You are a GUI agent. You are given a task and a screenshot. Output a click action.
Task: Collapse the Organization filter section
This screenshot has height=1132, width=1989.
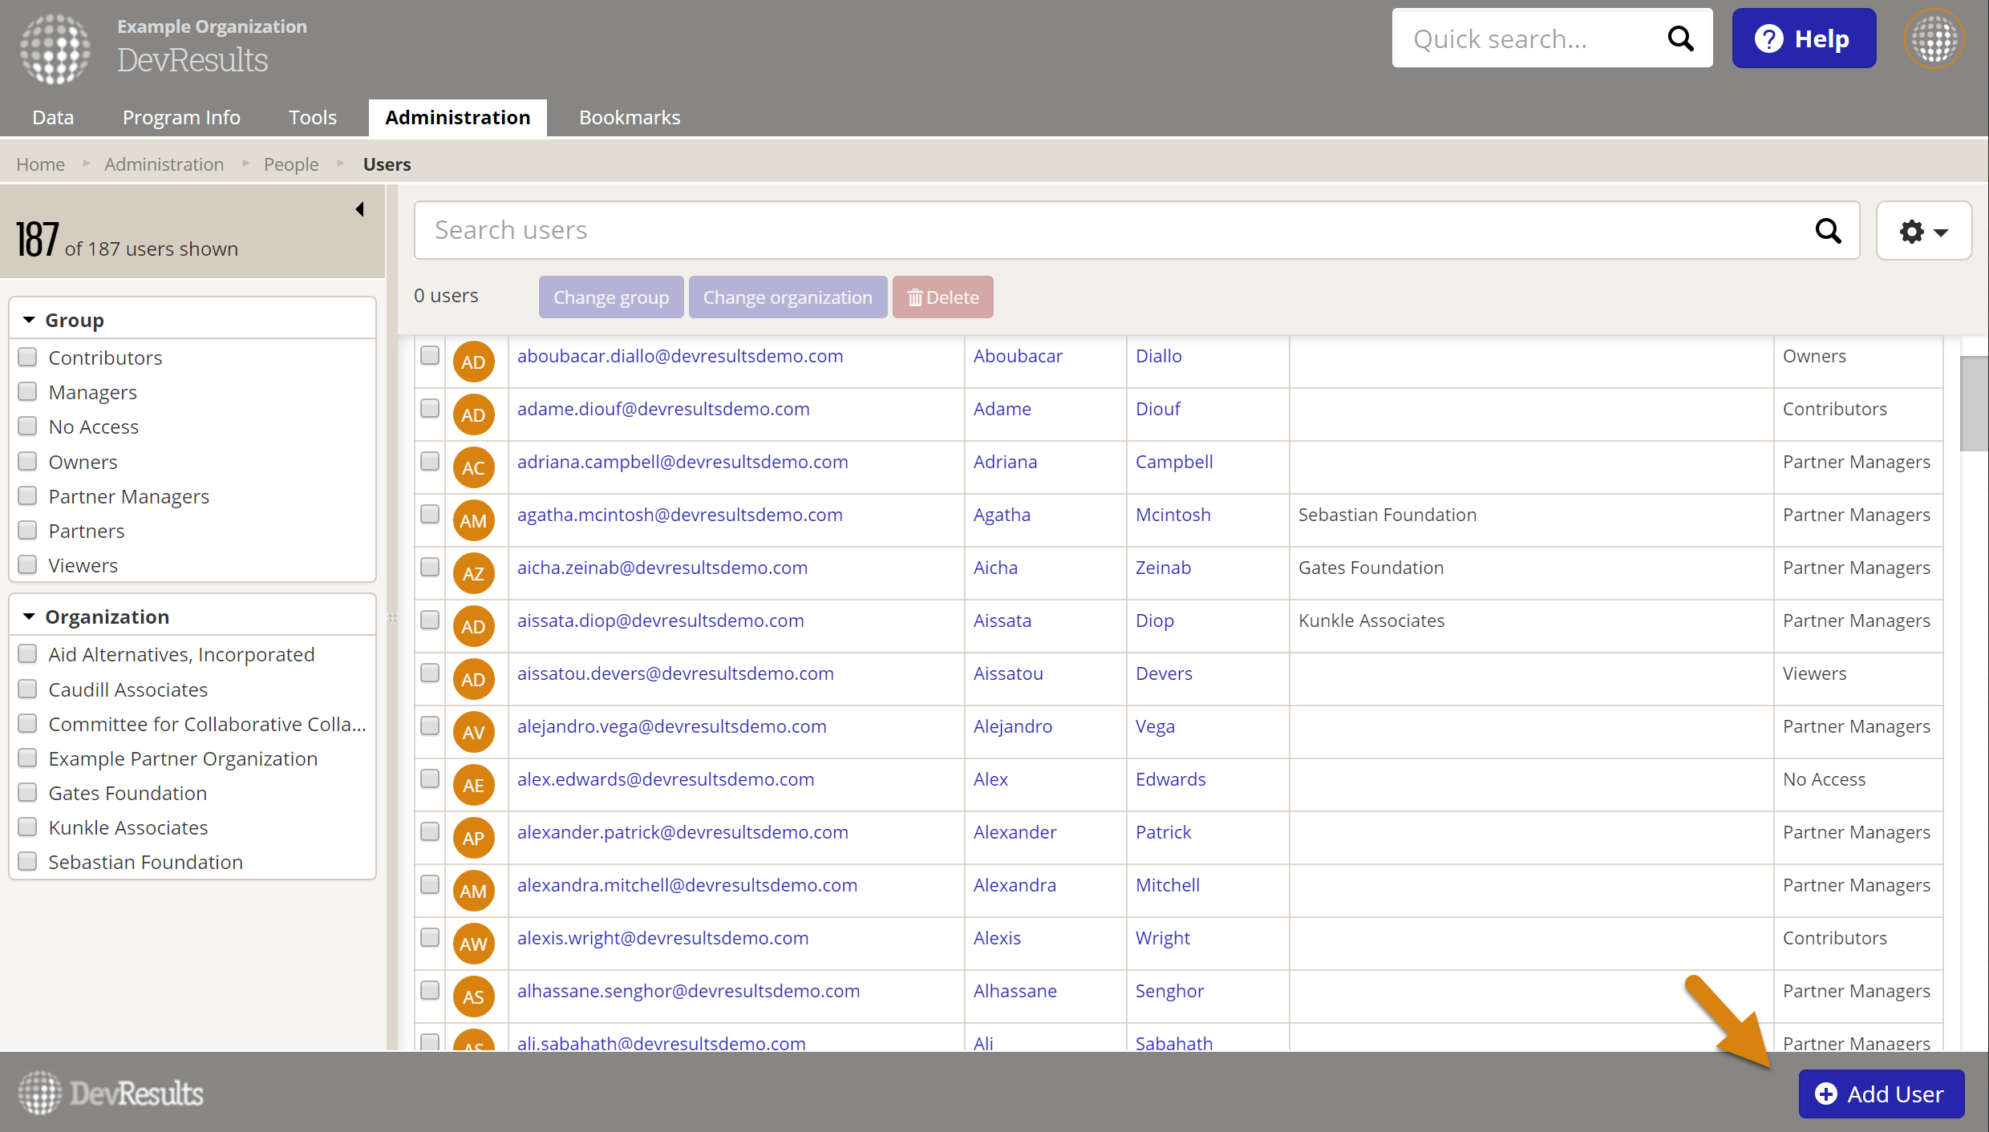click(x=30, y=617)
